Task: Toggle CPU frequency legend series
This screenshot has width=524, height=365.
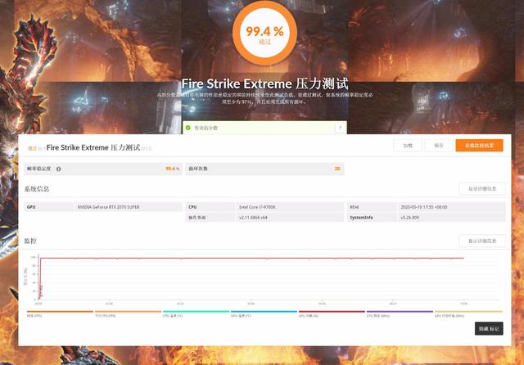Action: 377,314
